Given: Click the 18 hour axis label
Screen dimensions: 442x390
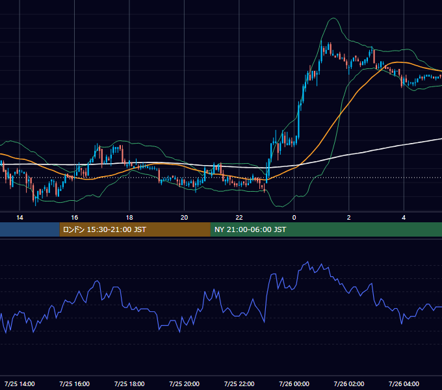Looking at the screenshot, I should [129, 218].
